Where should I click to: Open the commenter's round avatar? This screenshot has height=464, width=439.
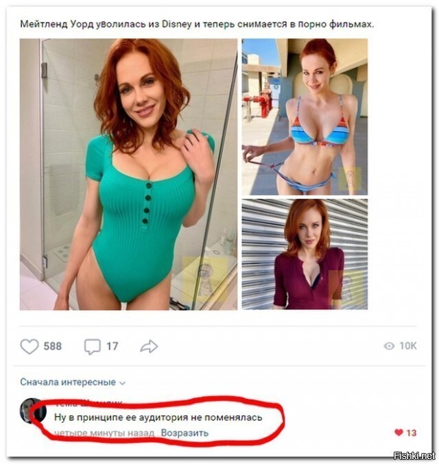click(x=33, y=411)
